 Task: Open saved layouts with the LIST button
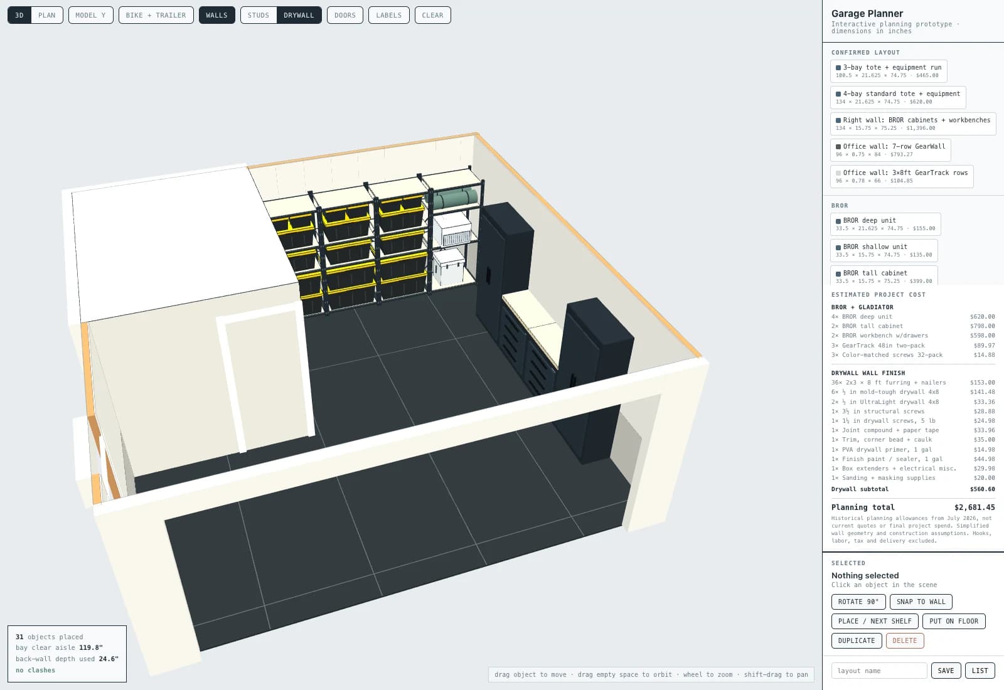(980, 671)
